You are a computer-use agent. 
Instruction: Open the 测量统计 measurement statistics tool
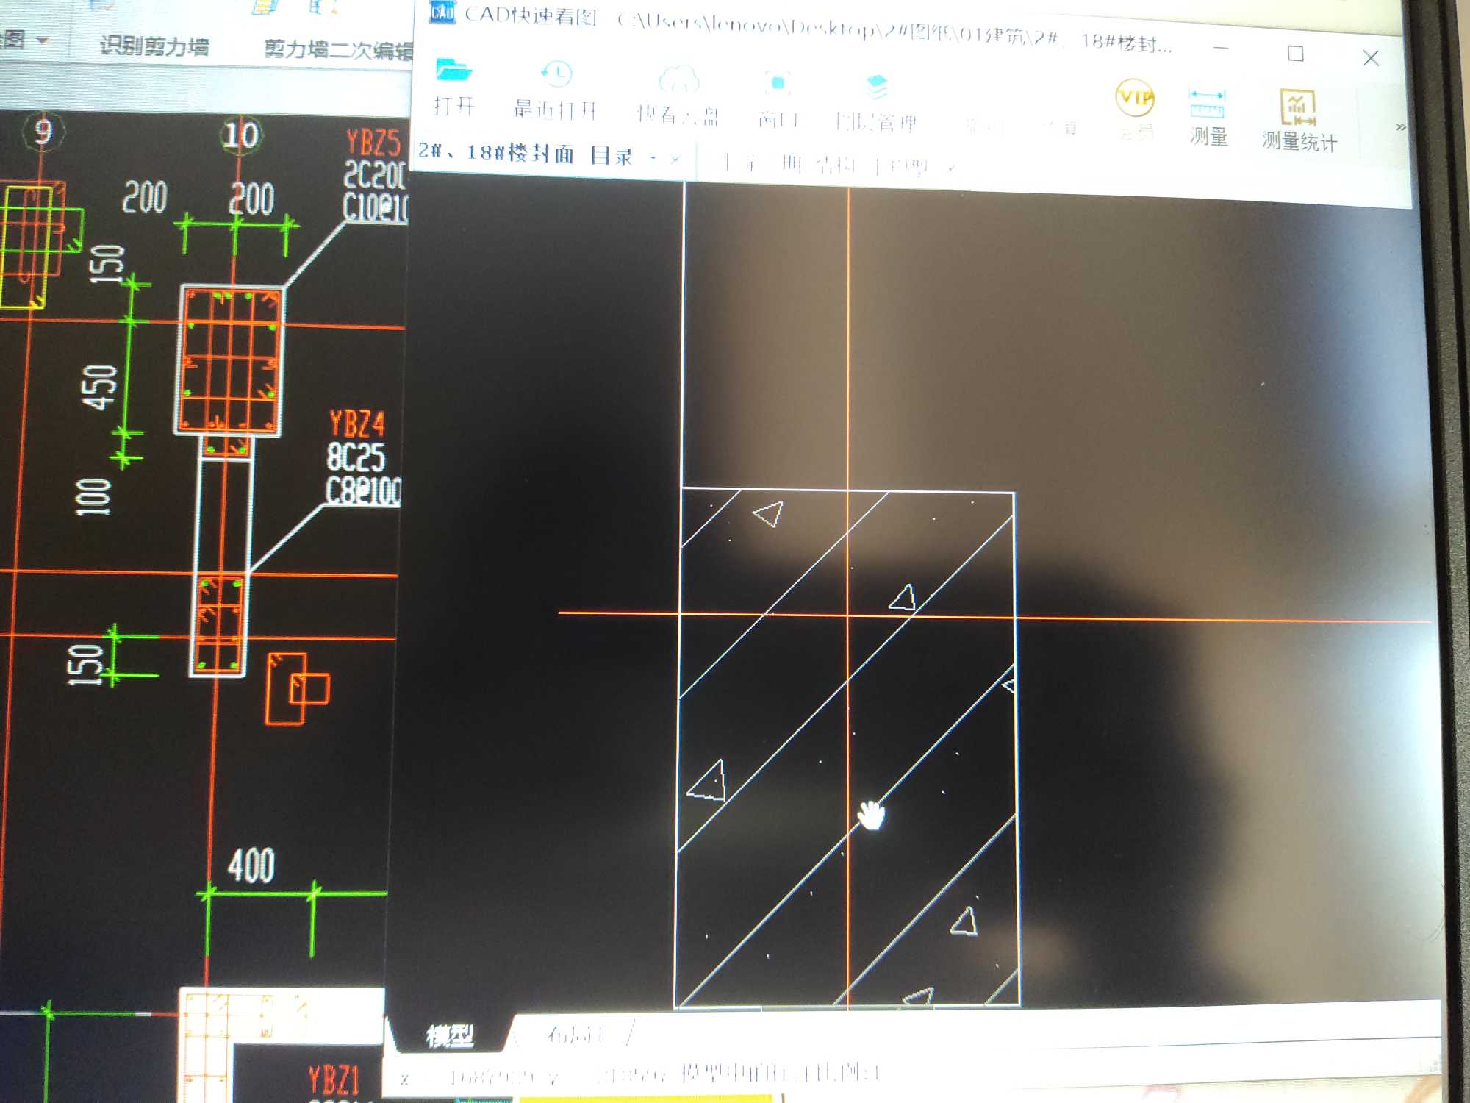(1299, 121)
